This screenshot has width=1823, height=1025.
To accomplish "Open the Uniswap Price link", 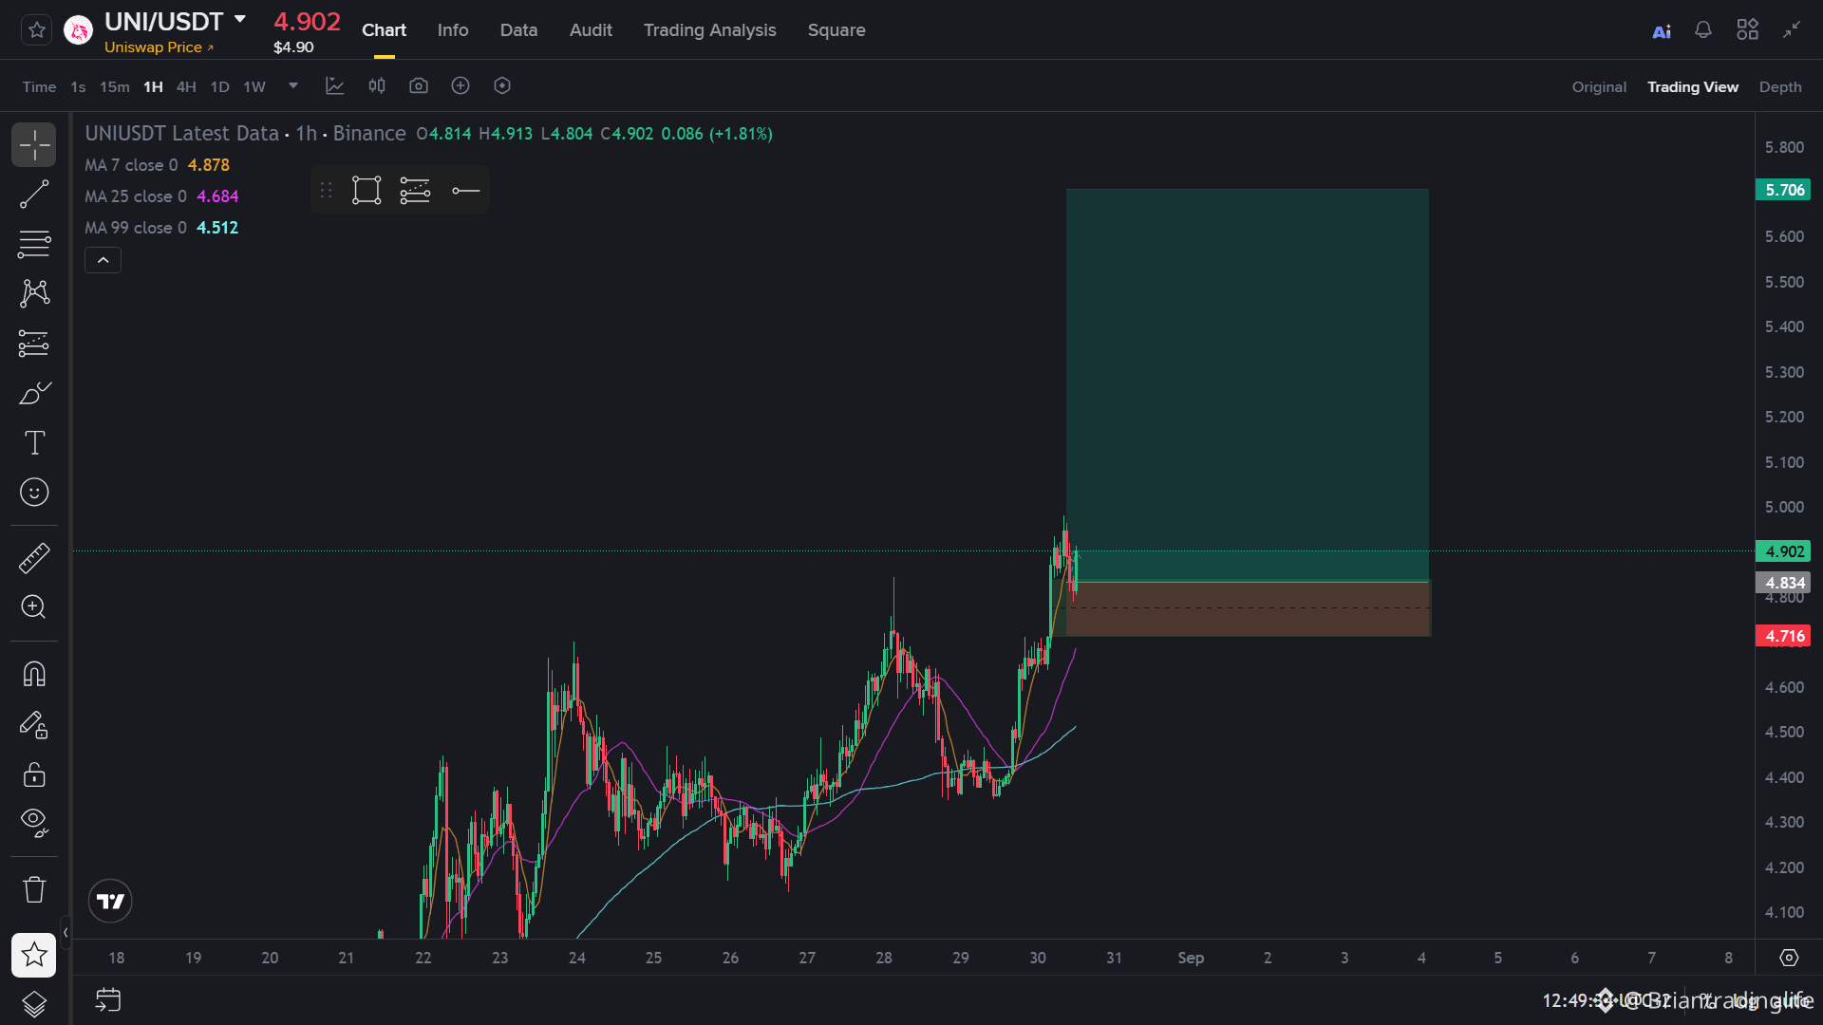I will pos(159,47).
